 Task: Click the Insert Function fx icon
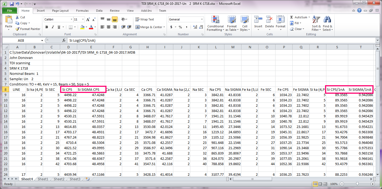pos(64,41)
